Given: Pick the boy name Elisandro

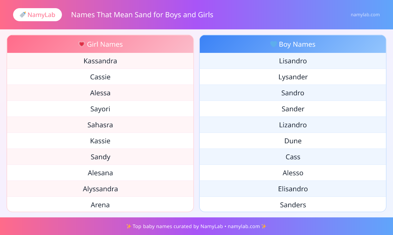Looking at the screenshot, I should click(293, 189).
